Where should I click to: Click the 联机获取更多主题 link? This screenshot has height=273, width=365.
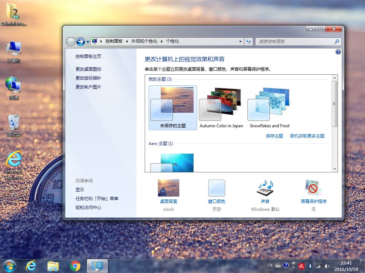(307, 136)
